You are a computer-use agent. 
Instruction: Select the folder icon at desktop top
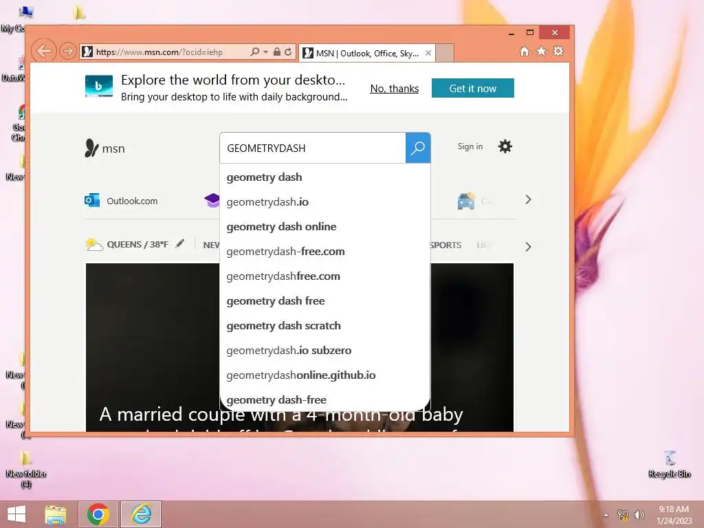79,12
